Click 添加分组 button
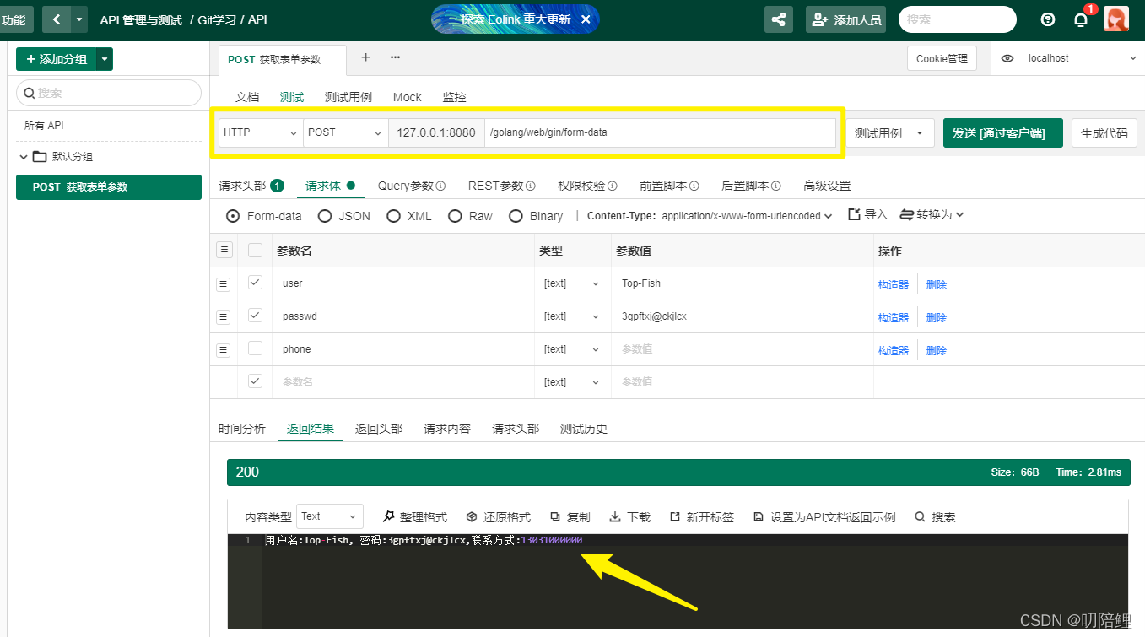Image resolution: width=1145 pixels, height=637 pixels. point(57,59)
